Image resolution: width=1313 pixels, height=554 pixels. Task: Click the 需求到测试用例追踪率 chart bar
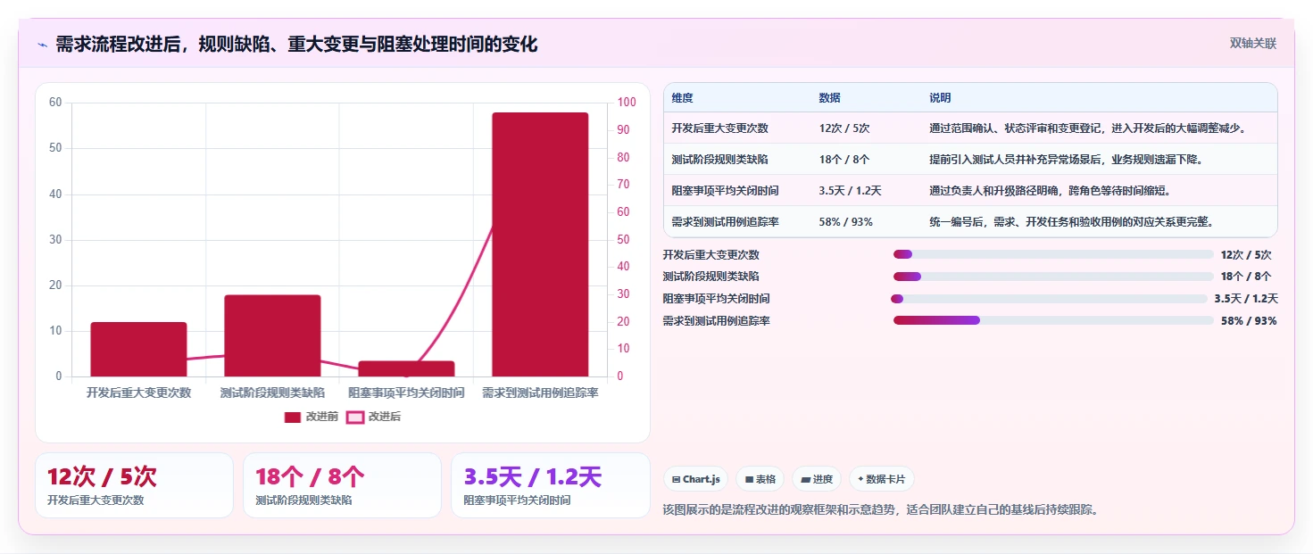540,244
